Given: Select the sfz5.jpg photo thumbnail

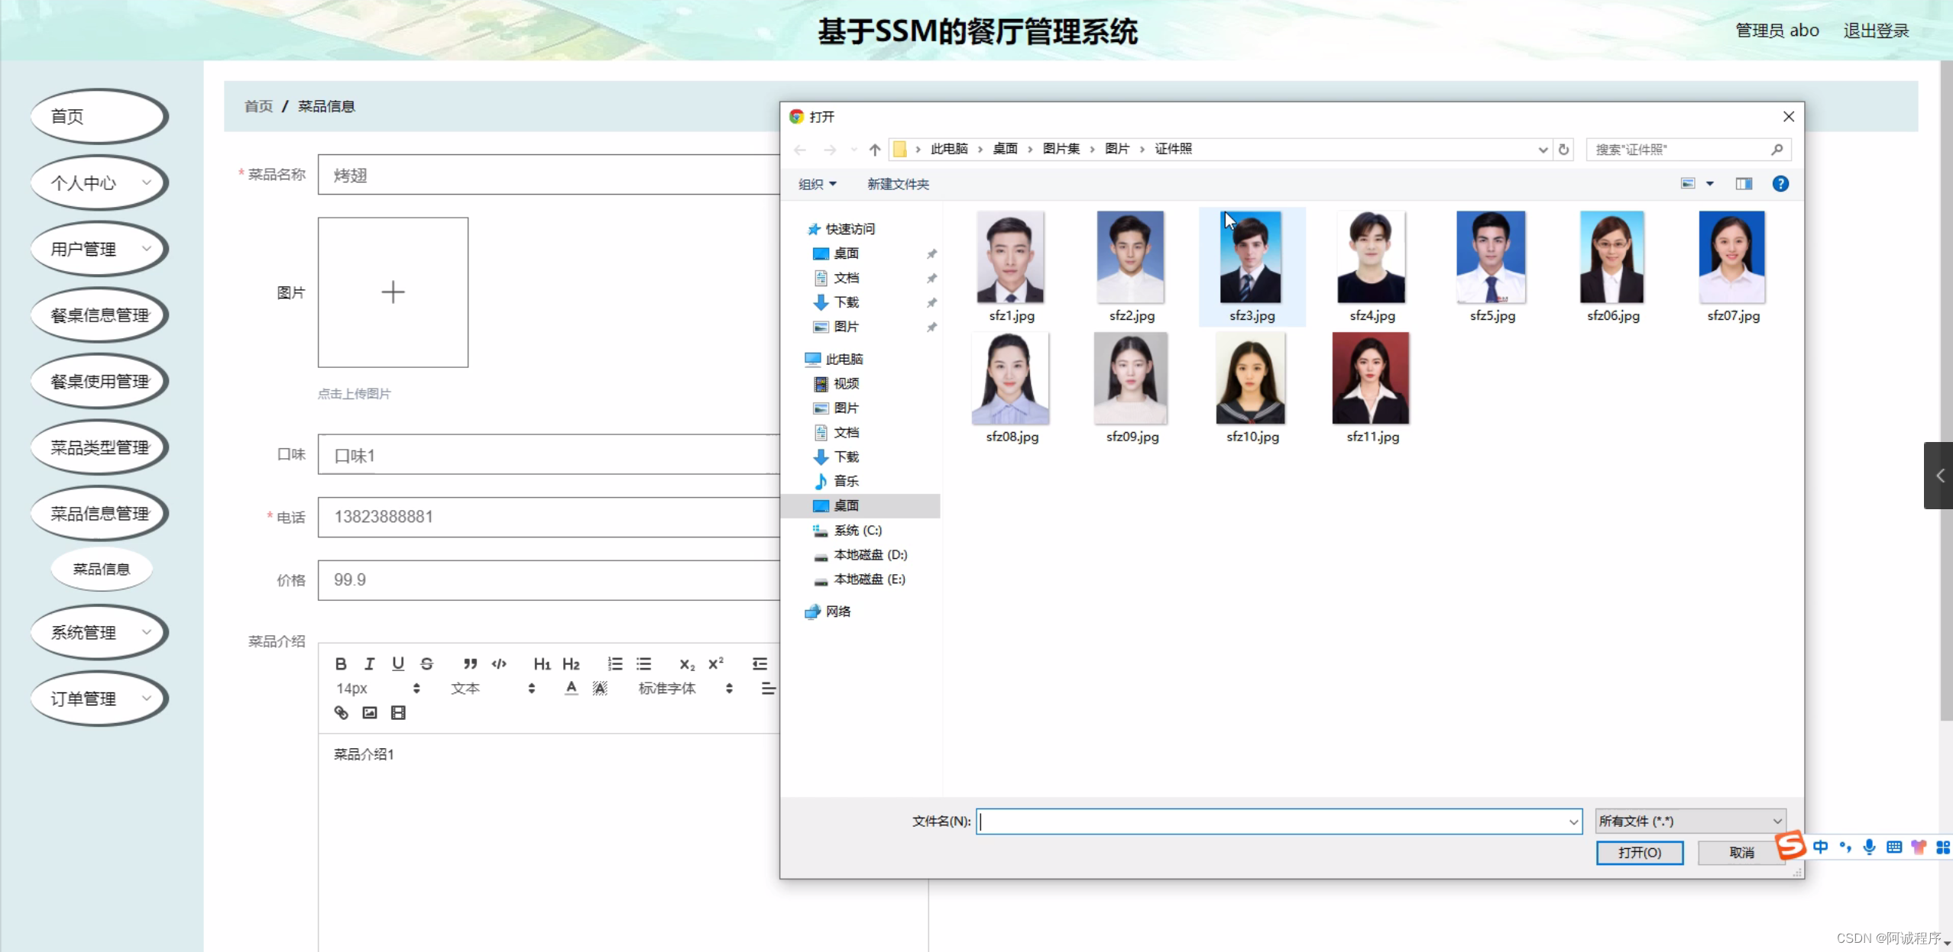Looking at the screenshot, I should pyautogui.click(x=1491, y=257).
